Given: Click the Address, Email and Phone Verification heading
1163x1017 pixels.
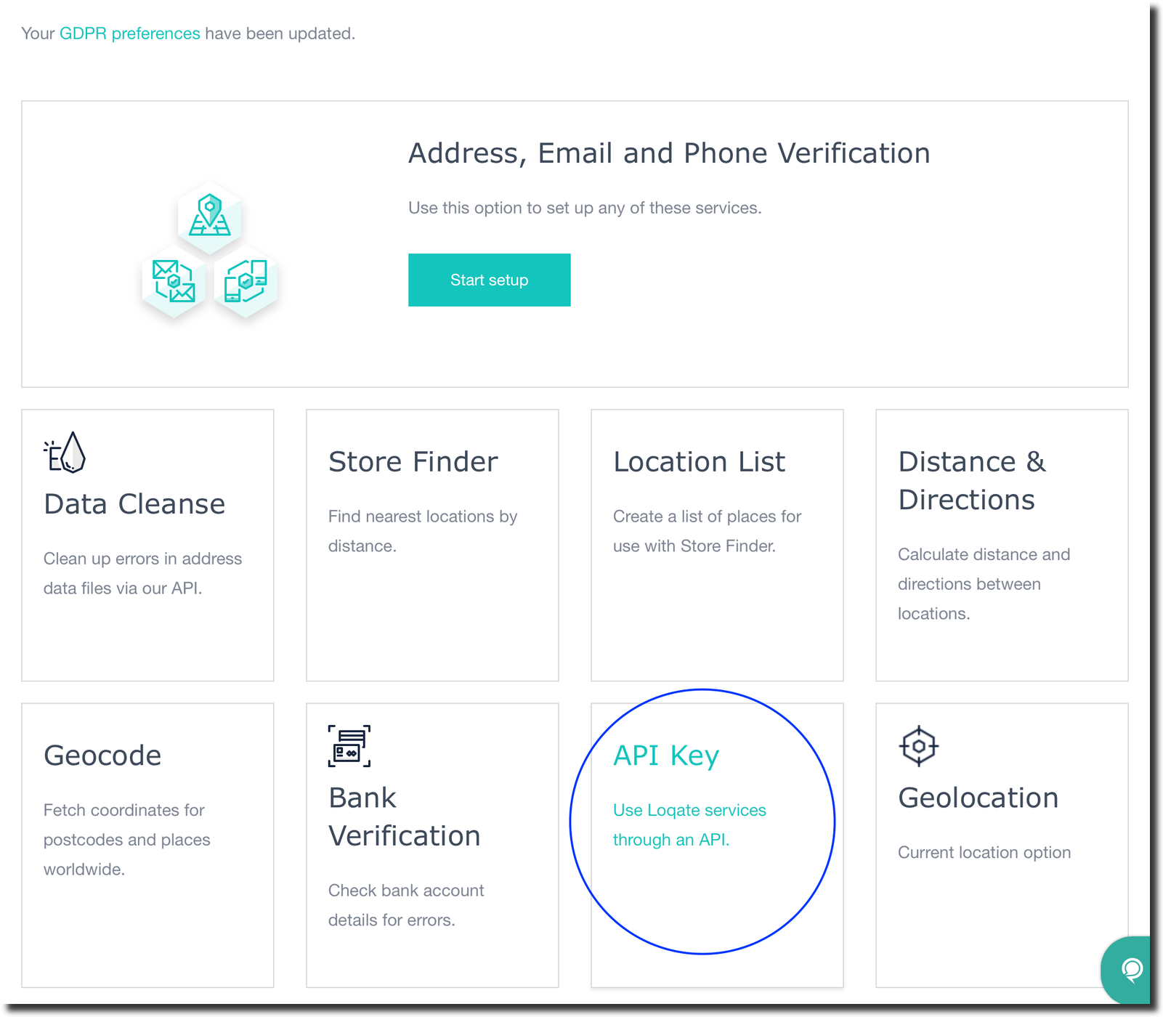Looking at the screenshot, I should pyautogui.click(x=668, y=153).
